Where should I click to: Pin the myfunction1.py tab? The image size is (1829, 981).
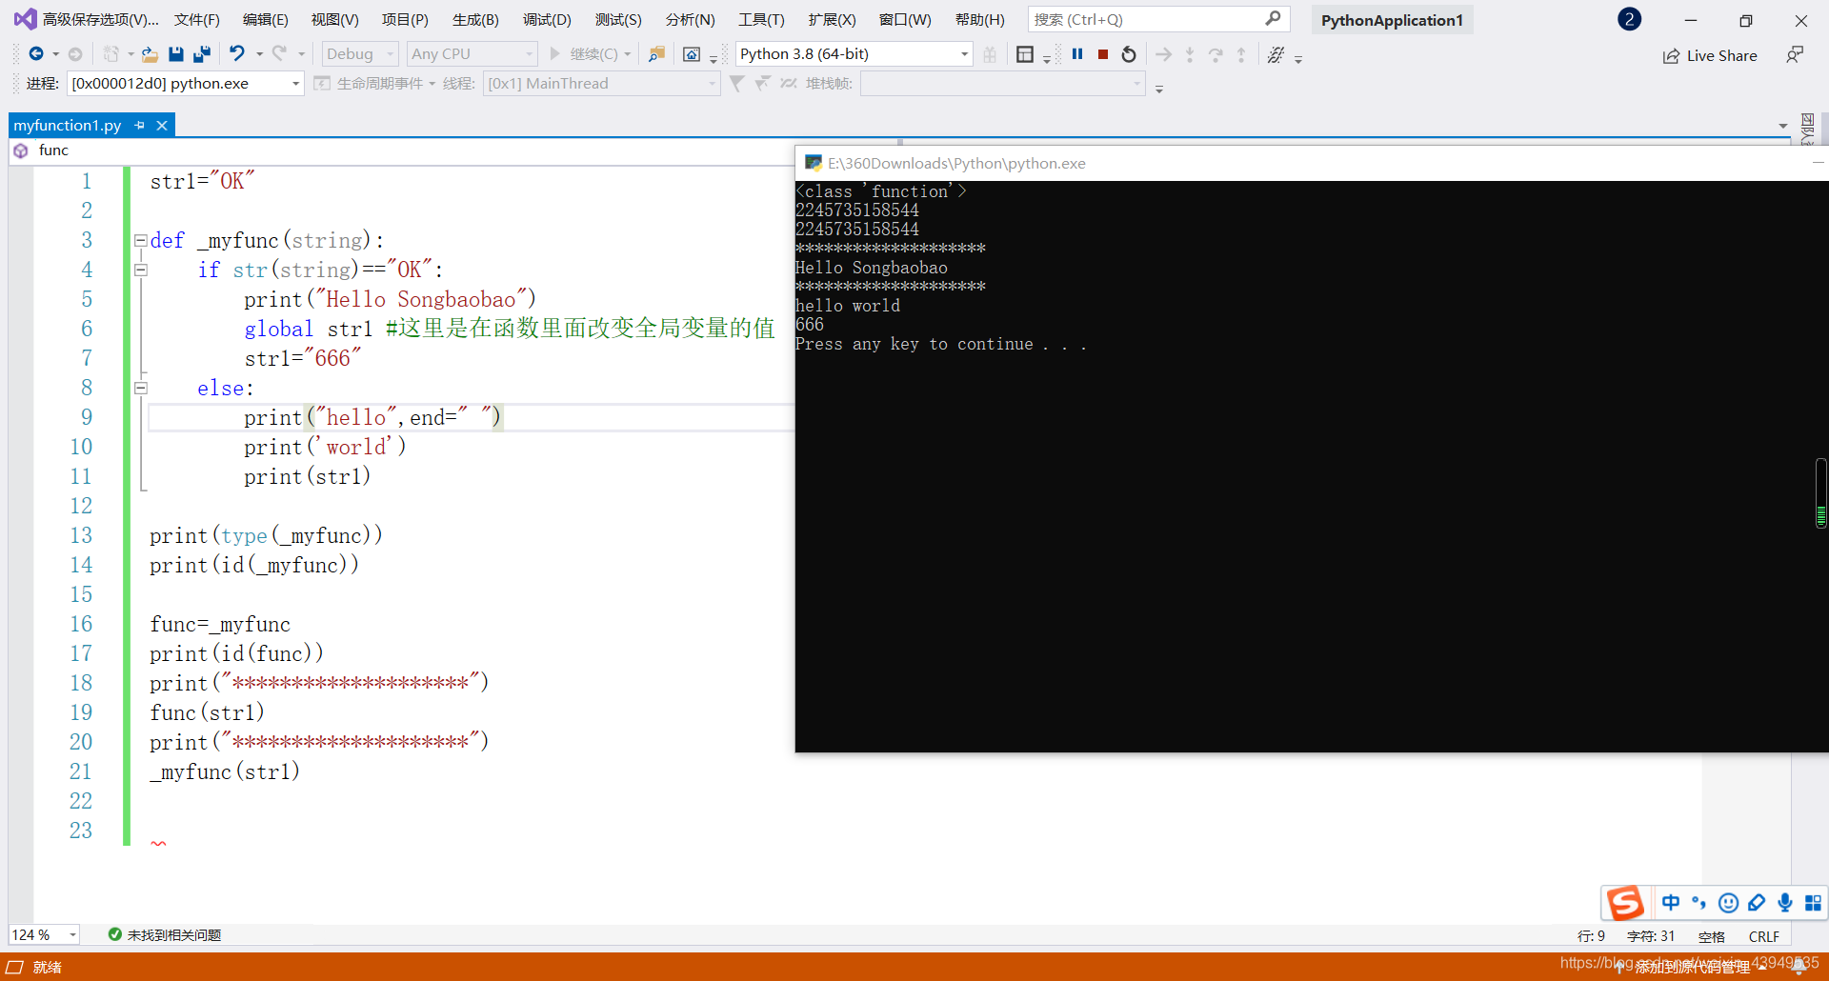point(140,125)
